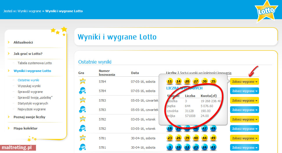Open Sprawdź twoją „szóstkę” link

click(x=35, y=98)
